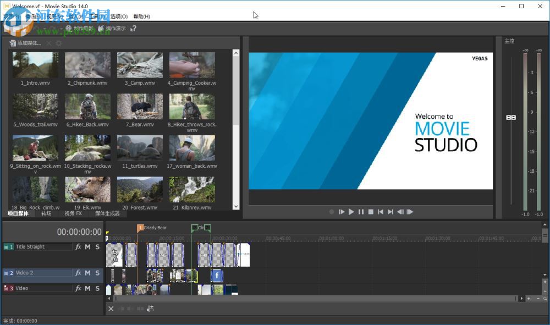Open track FX for Video track 3
The height and width of the screenshot is (325, 550).
point(78,288)
